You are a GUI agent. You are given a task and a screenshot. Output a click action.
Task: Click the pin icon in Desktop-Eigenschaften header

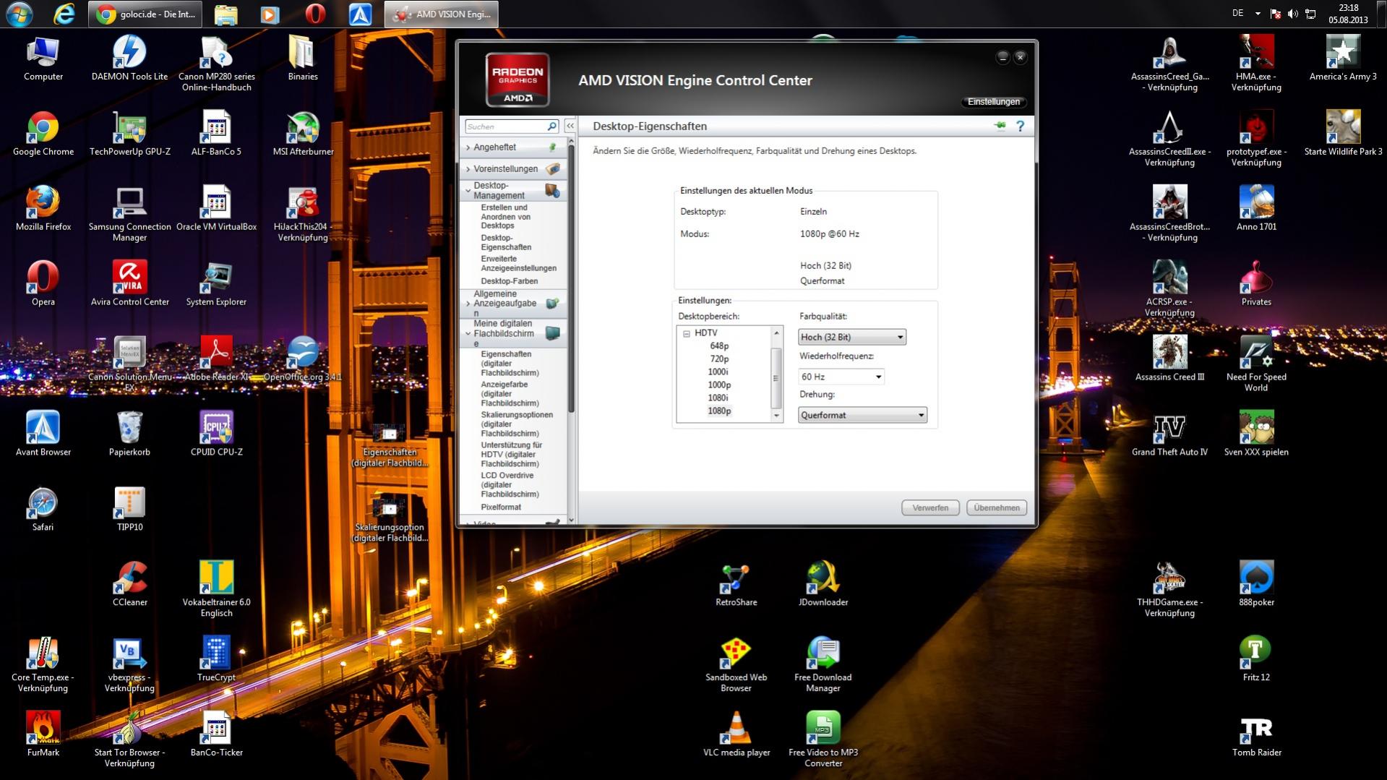pyautogui.click(x=1000, y=126)
